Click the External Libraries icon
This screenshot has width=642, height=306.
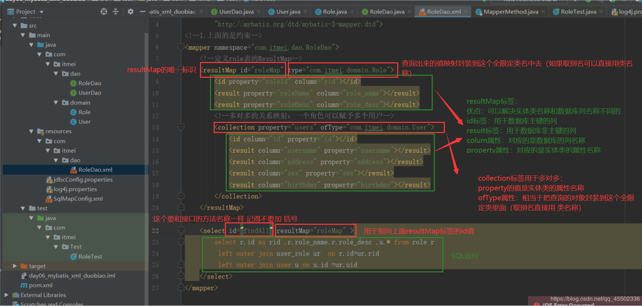[x=16, y=295]
